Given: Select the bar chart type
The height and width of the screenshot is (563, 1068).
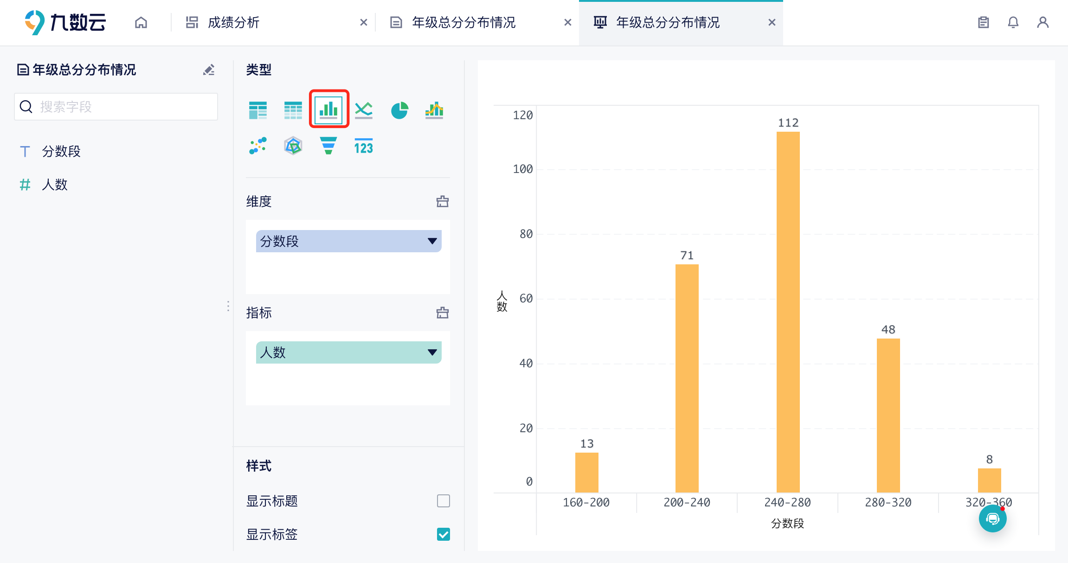Looking at the screenshot, I should click(x=328, y=109).
